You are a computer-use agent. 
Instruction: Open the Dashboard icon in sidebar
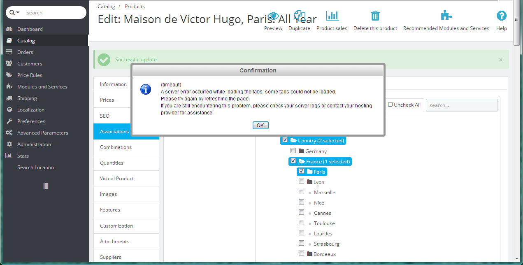coord(9,29)
